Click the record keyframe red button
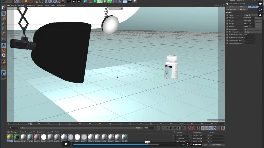This screenshot has height=148, width=264. click(x=189, y=128)
